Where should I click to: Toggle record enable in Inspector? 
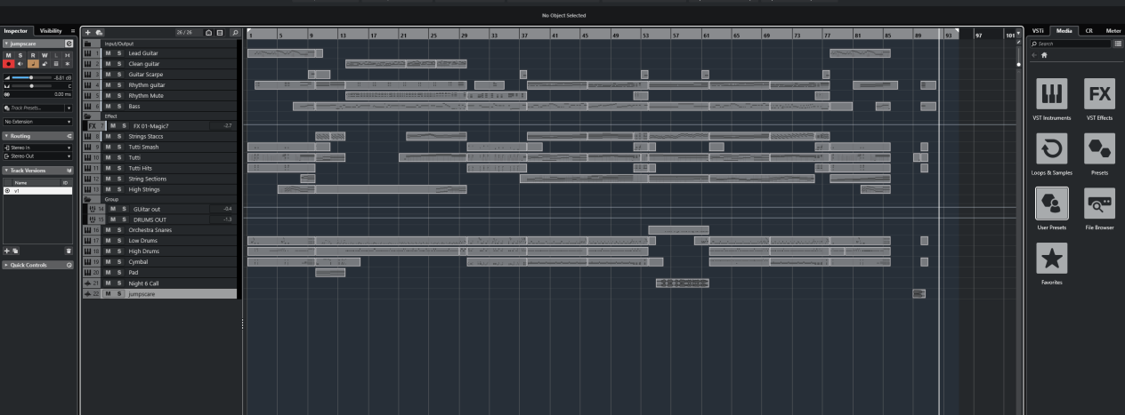(9, 64)
